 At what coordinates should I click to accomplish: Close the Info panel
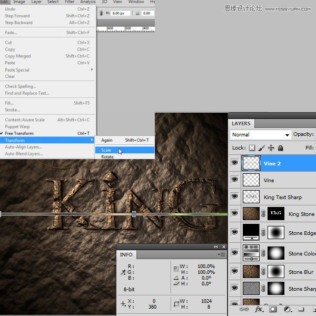tap(224, 246)
